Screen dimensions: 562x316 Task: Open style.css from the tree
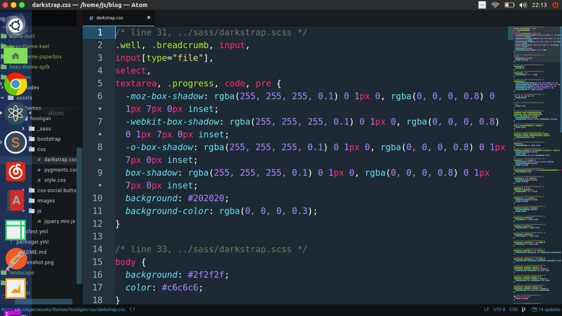click(55, 180)
